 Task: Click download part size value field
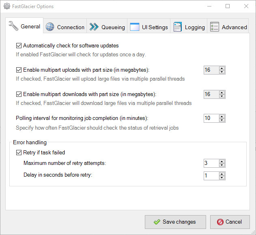click(x=211, y=94)
